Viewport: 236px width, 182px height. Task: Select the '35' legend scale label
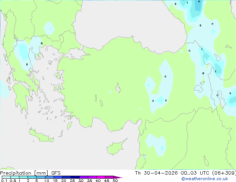(x=89, y=181)
